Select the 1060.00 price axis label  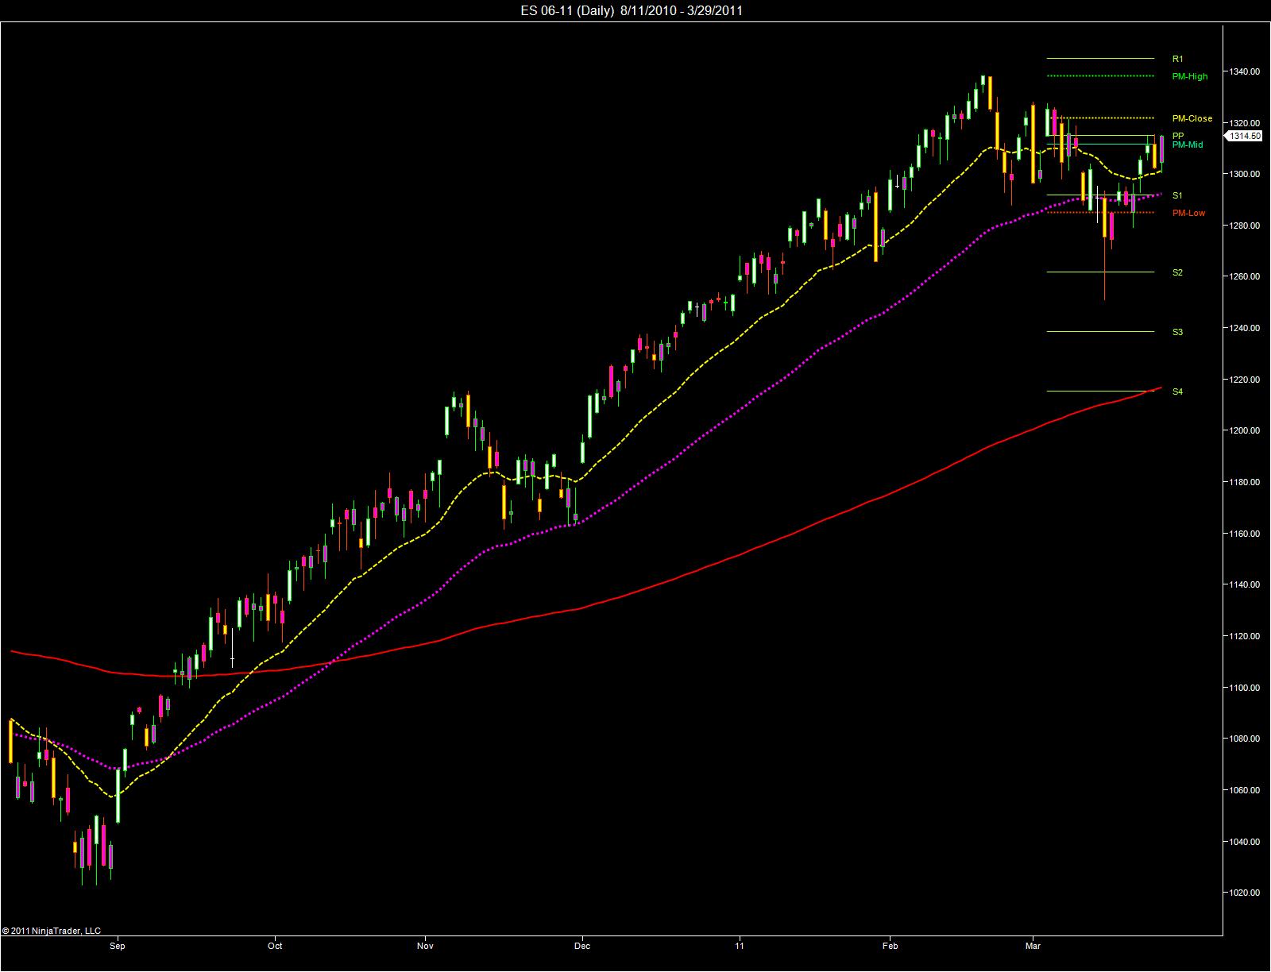click(x=1245, y=790)
